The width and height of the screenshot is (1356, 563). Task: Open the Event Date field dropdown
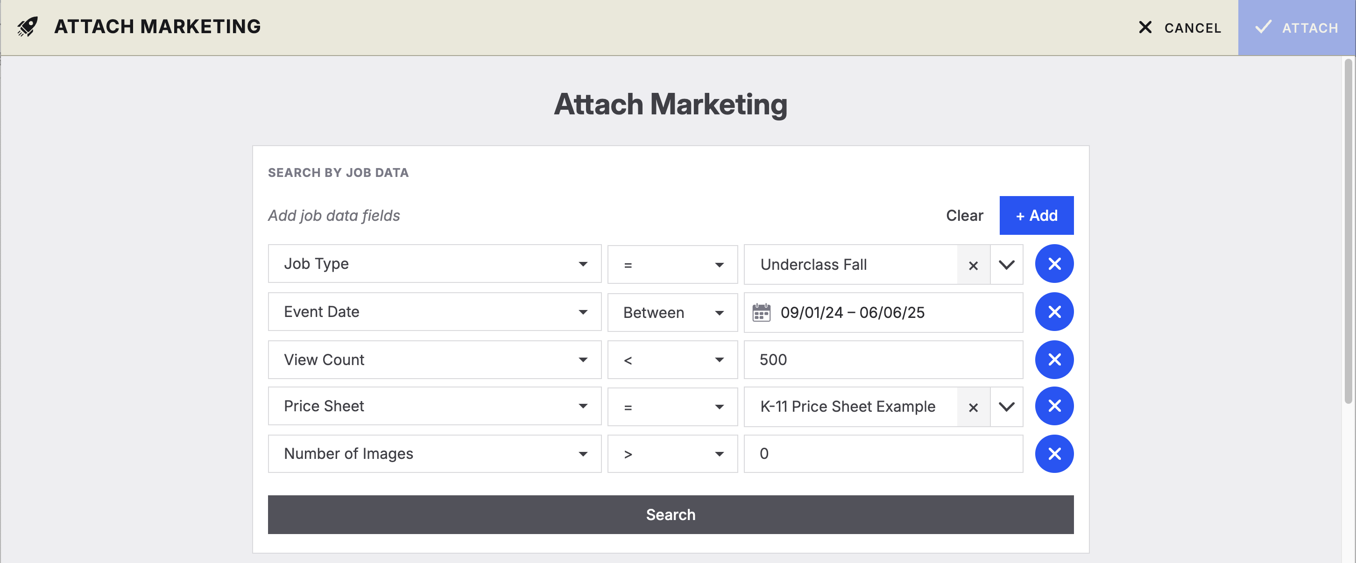pyautogui.click(x=434, y=312)
